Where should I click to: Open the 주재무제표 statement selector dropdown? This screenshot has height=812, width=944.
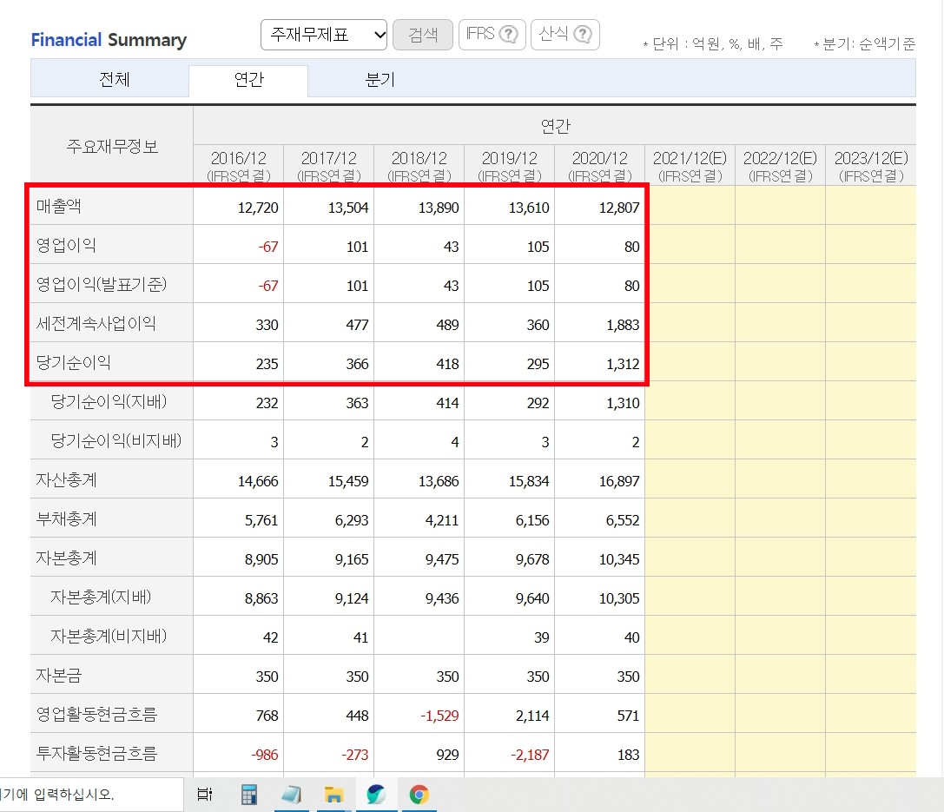[323, 34]
